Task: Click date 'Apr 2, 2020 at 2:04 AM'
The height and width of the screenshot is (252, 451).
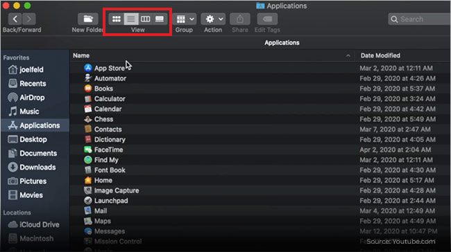Action: point(395,150)
